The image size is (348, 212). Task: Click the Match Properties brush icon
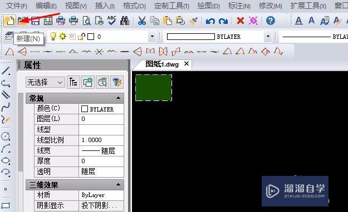click(x=193, y=21)
